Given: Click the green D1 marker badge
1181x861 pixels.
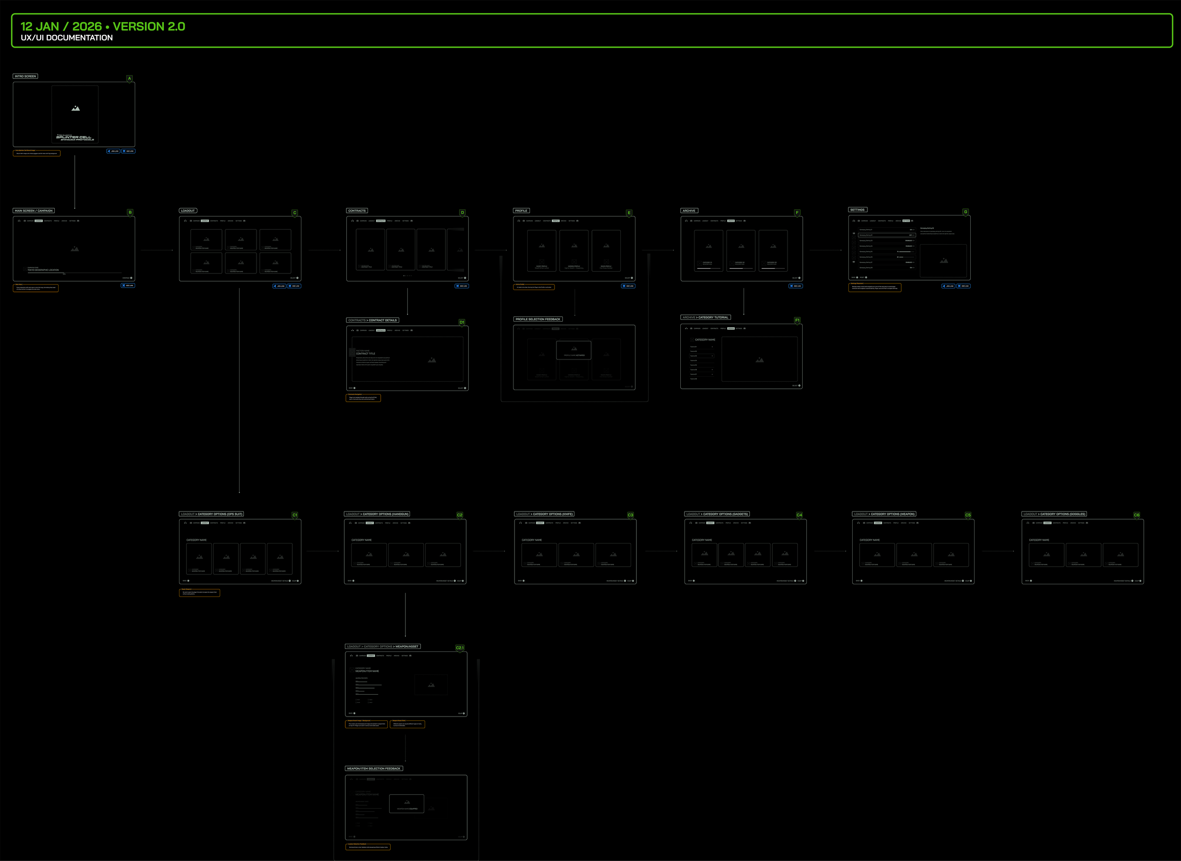Looking at the screenshot, I should click(462, 322).
